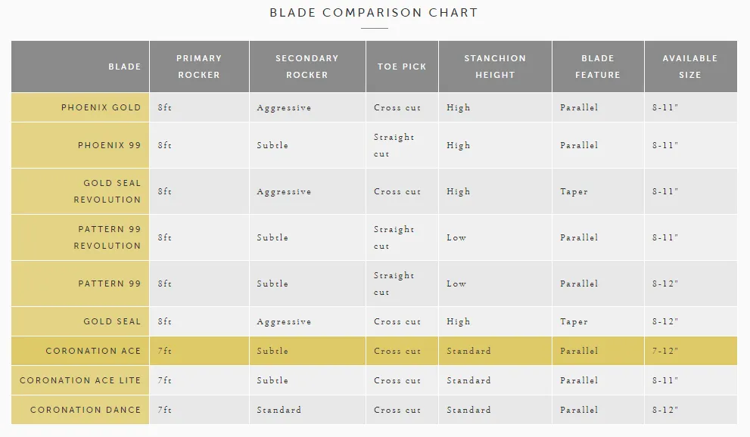Click the Blade Comparison Chart title

pyautogui.click(x=374, y=13)
